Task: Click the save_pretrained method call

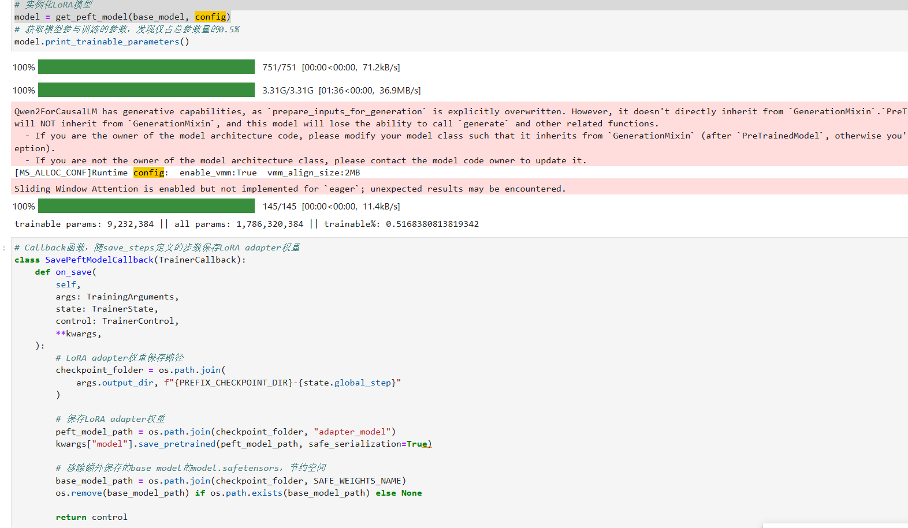Action: click(x=177, y=444)
